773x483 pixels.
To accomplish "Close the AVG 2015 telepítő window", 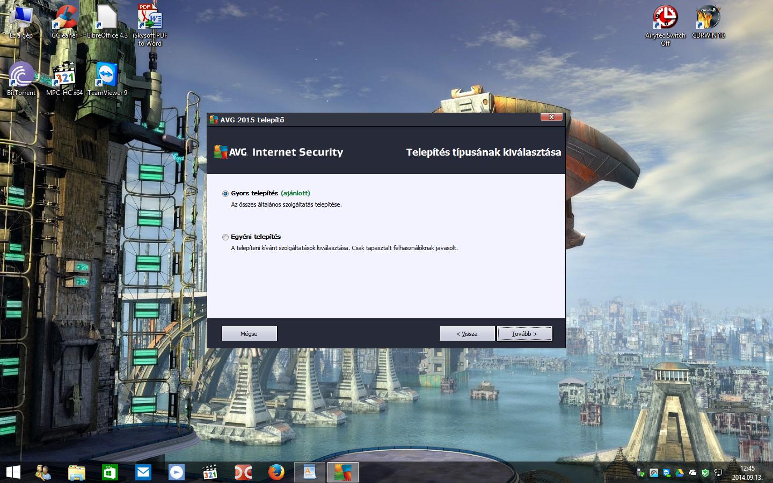I will pos(551,117).
